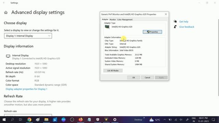Viewport: 219px width, 123px height.
Task: Open the Display 1 selection dropdown
Action: [28, 36]
